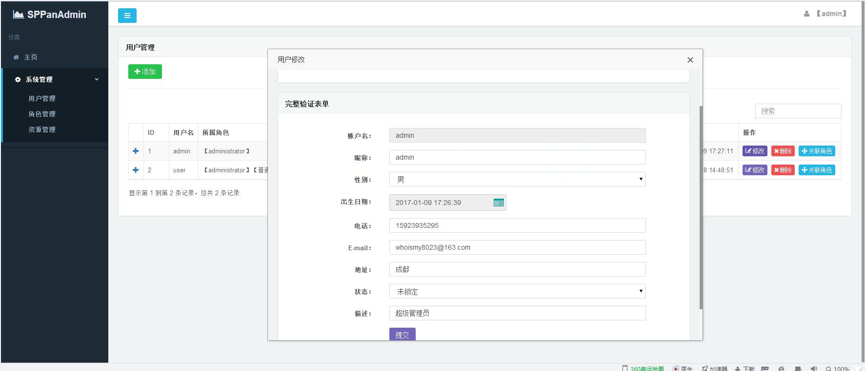Close the 用户修改 dialog
Viewport: 865px width, 371px height.
coord(690,60)
